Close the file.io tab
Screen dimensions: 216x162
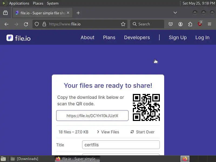68,13
